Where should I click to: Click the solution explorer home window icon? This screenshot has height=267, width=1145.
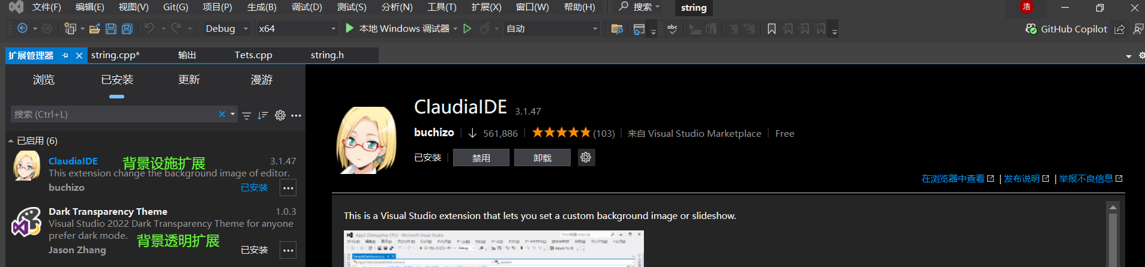point(639,29)
